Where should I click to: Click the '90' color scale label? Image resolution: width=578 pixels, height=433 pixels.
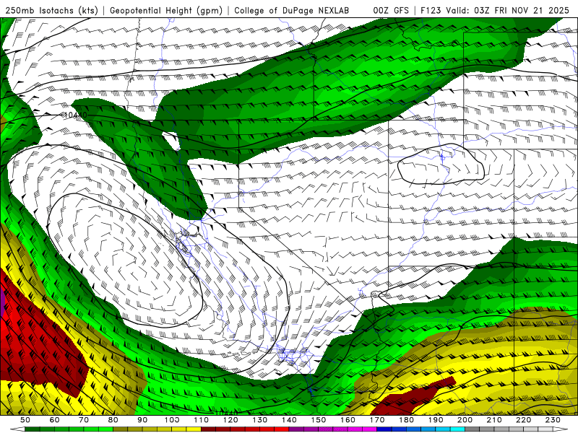pos(142,420)
